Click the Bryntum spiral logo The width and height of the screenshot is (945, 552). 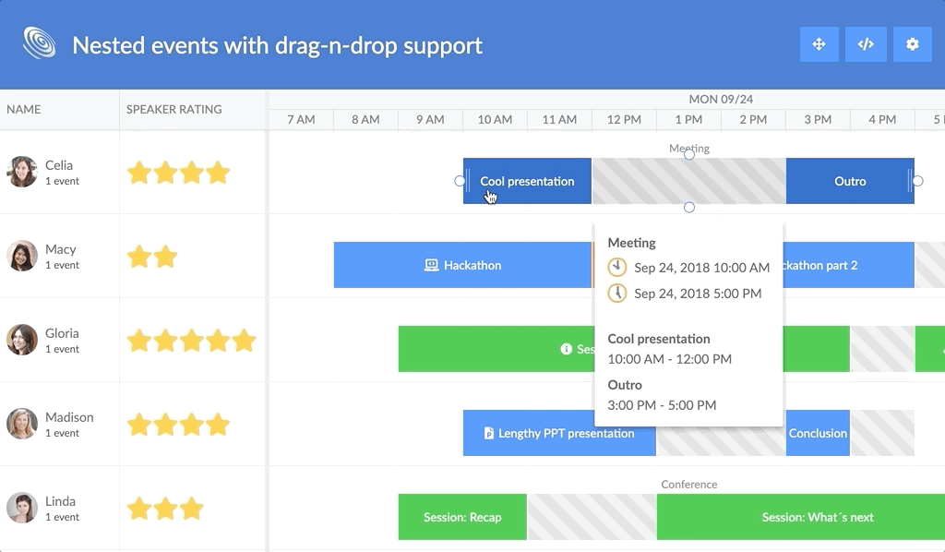pyautogui.click(x=39, y=43)
